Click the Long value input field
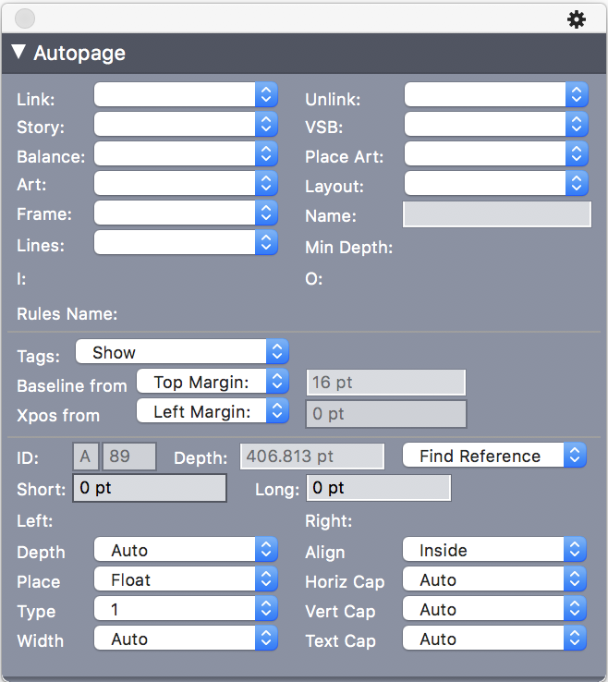Image resolution: width=608 pixels, height=682 pixels. tap(379, 488)
